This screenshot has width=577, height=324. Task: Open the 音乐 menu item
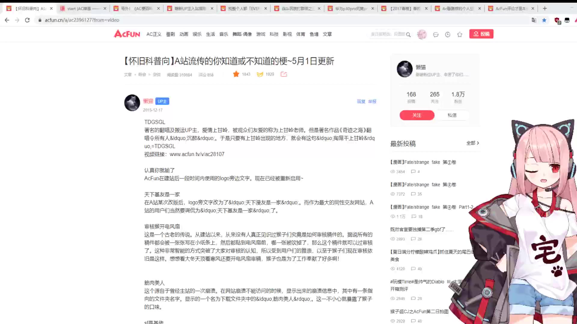(224, 34)
